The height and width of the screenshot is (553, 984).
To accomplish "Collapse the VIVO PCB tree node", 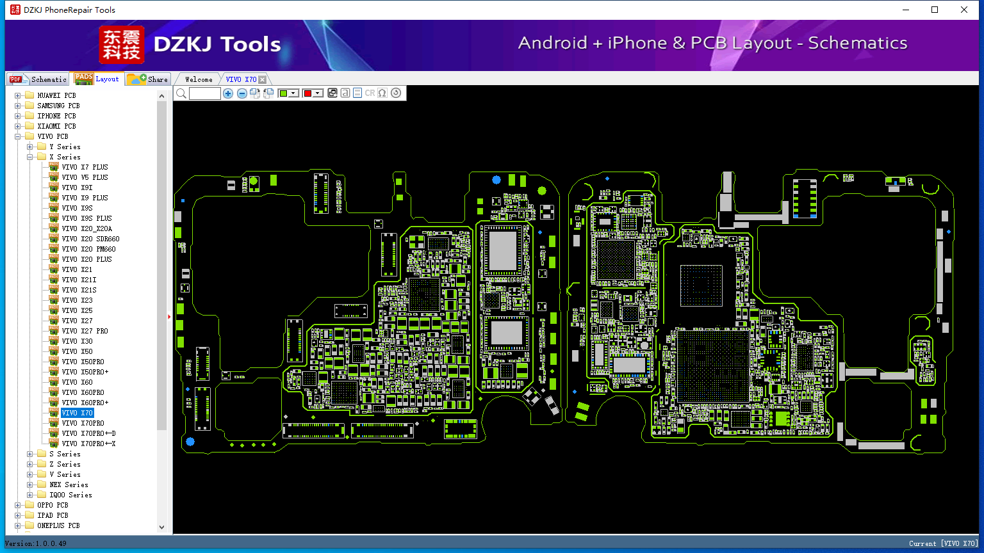I will coord(18,136).
